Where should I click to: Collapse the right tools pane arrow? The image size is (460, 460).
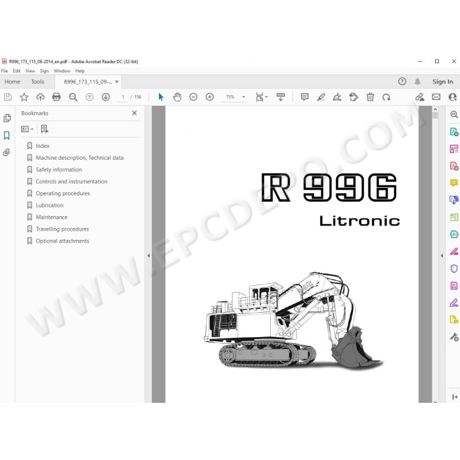coord(442,256)
